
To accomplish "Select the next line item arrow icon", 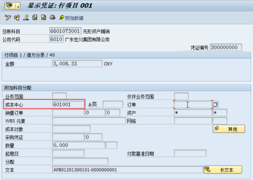I will click(43, 18).
